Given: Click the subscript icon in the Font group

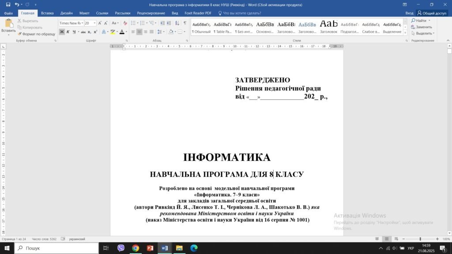Looking at the screenshot, I should pyautogui.click(x=89, y=31).
